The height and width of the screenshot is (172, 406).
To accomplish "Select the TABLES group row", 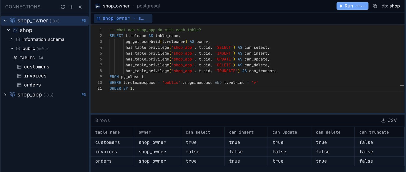I will tap(44, 58).
